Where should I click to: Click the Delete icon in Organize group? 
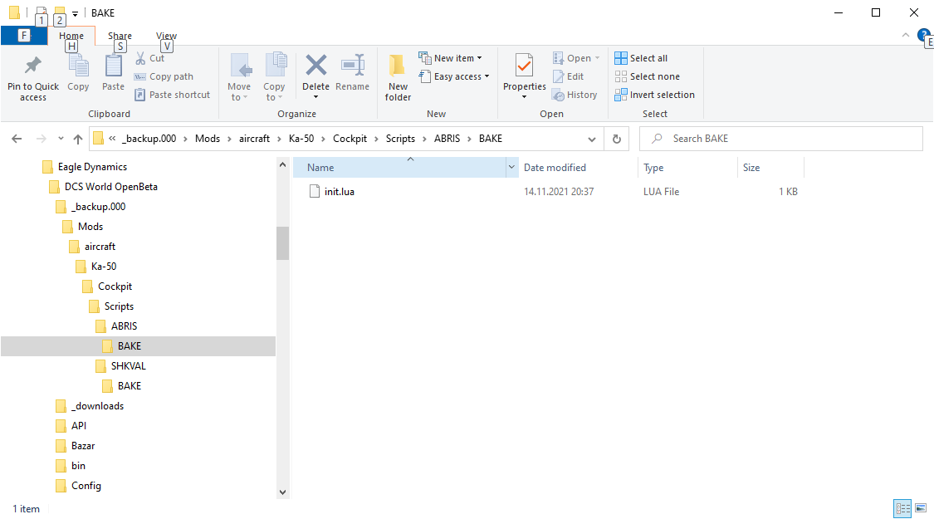(x=315, y=65)
